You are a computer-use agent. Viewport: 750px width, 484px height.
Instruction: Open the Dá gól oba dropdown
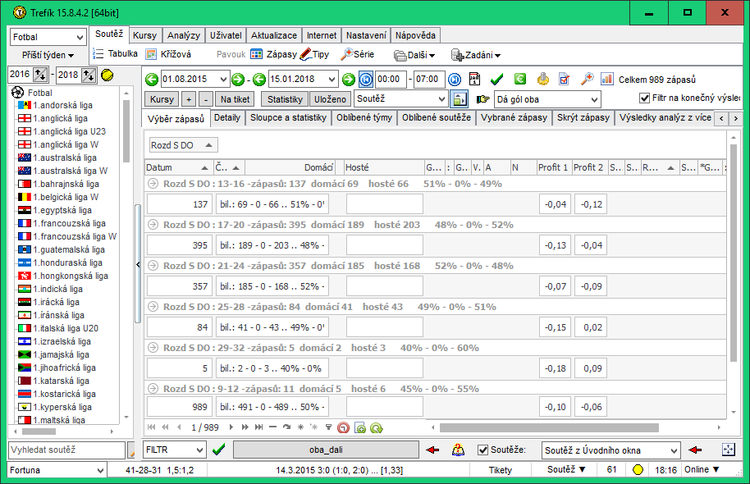coord(547,99)
